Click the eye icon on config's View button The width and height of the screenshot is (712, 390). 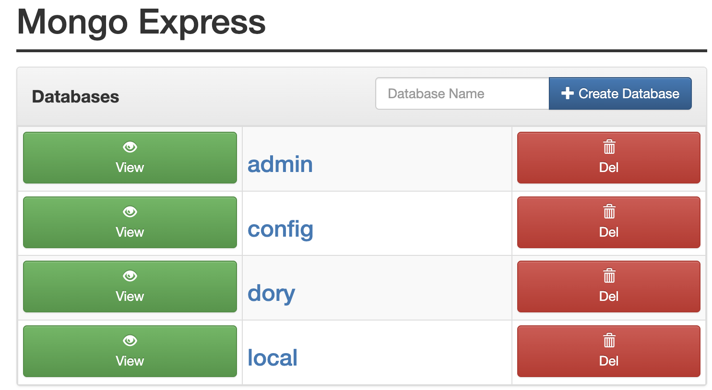[x=130, y=211]
